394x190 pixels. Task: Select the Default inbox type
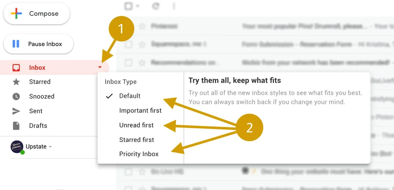coord(130,96)
